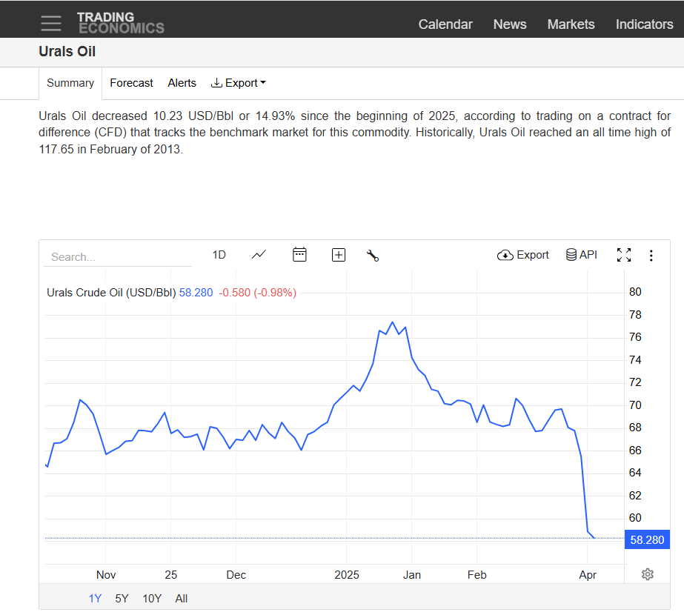Click the -0.580 (-0.98%) change value

257,293
